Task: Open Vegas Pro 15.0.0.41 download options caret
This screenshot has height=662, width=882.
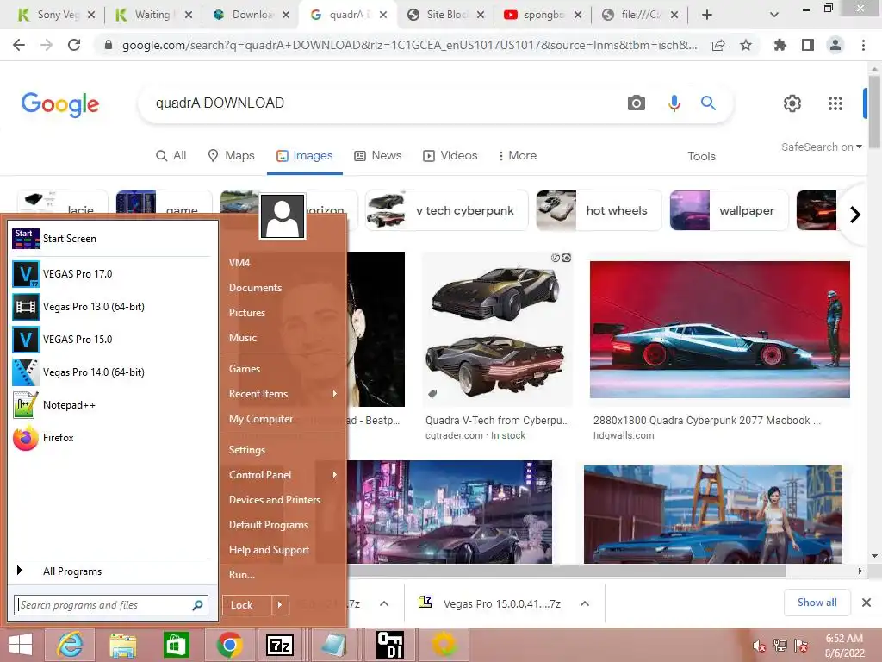Action: [x=585, y=603]
